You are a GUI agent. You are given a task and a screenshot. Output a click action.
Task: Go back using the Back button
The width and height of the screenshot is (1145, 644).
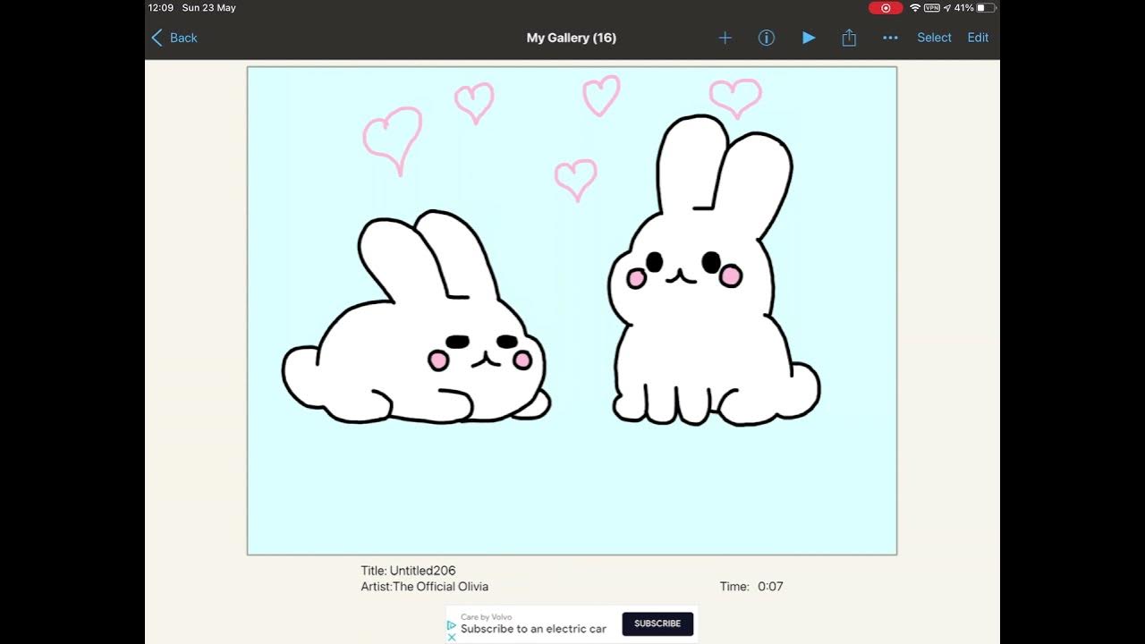pos(174,38)
